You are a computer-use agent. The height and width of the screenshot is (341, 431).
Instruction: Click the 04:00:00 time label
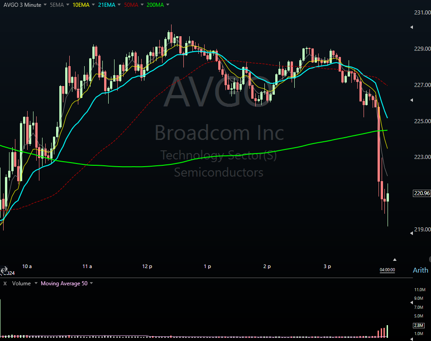click(387, 270)
